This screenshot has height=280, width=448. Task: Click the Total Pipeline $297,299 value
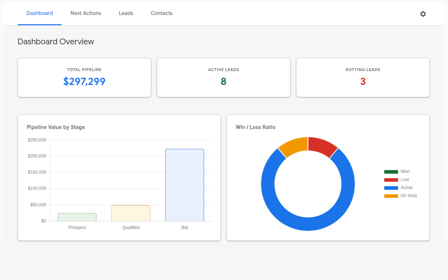click(x=84, y=82)
